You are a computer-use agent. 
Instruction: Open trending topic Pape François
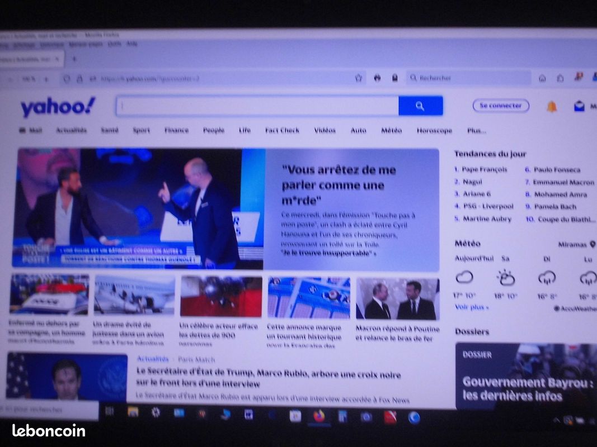click(485, 169)
